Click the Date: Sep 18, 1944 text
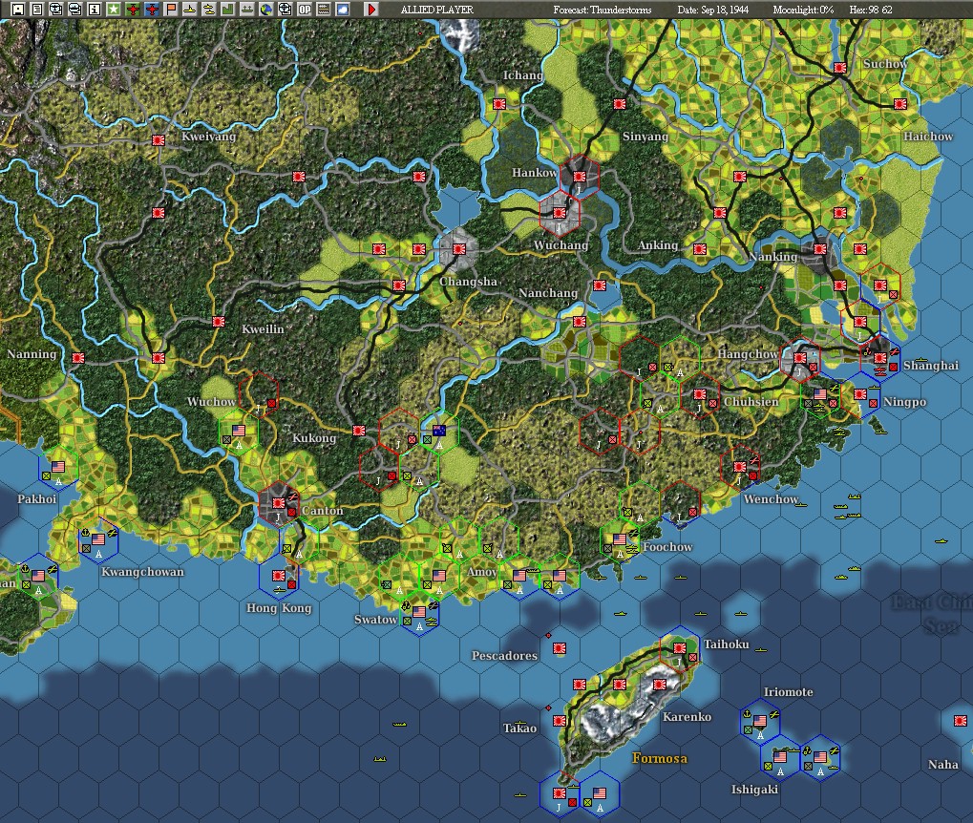973x823 pixels. point(713,10)
